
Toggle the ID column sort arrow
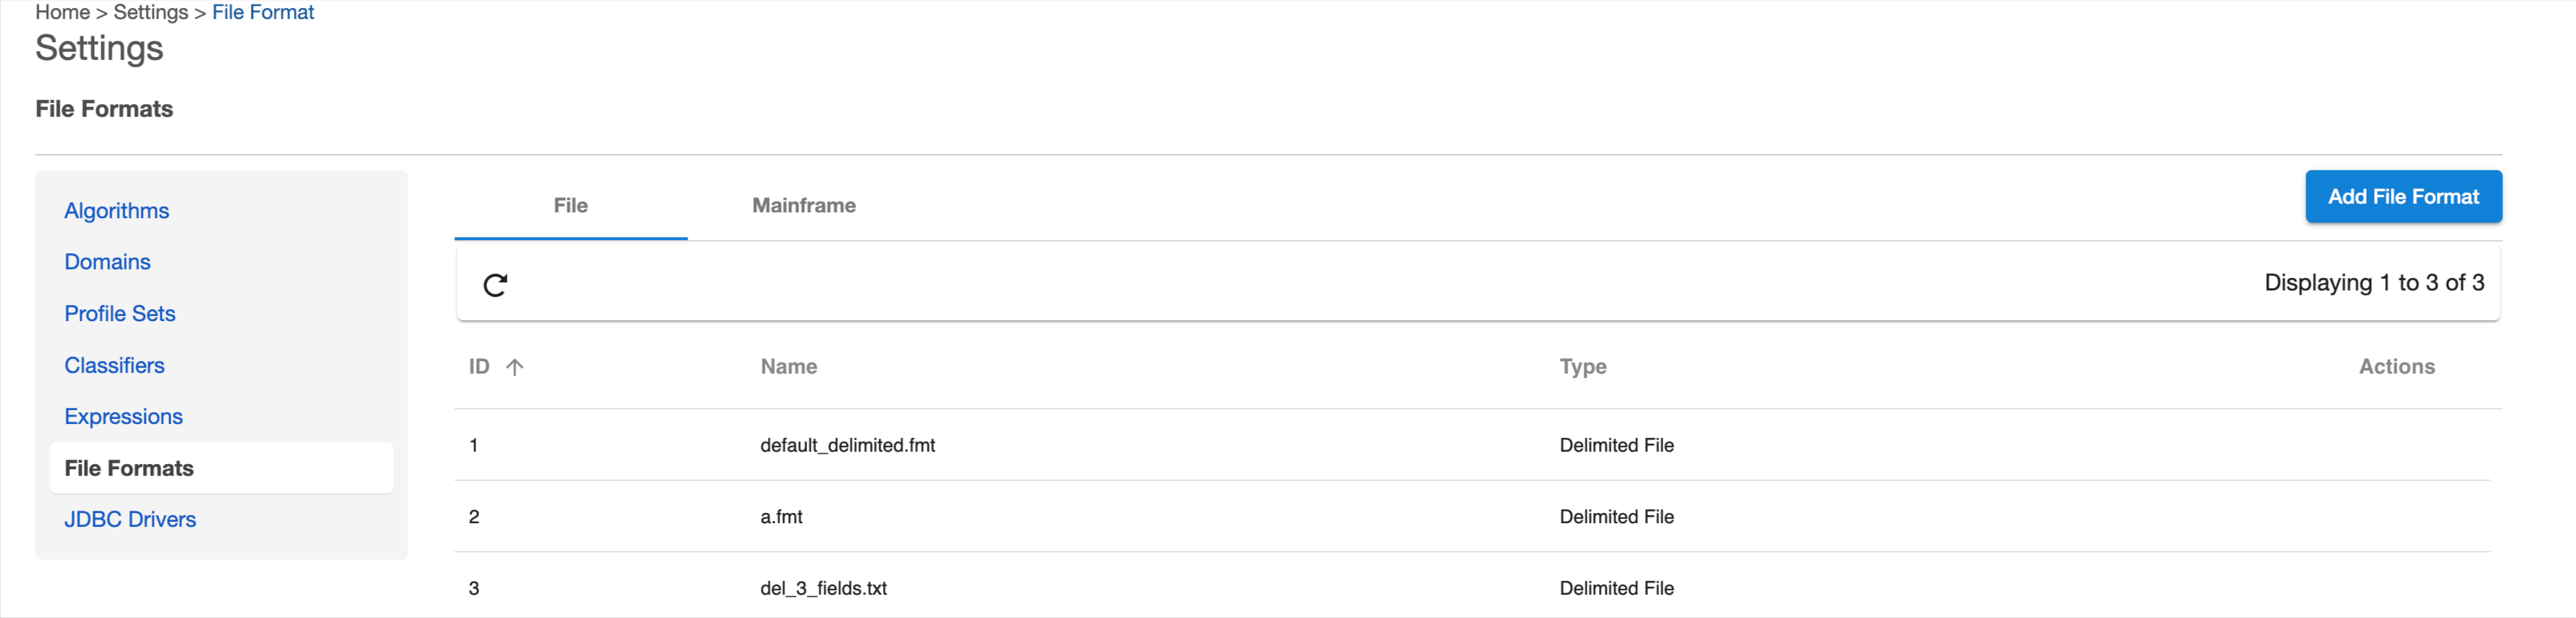pos(515,367)
